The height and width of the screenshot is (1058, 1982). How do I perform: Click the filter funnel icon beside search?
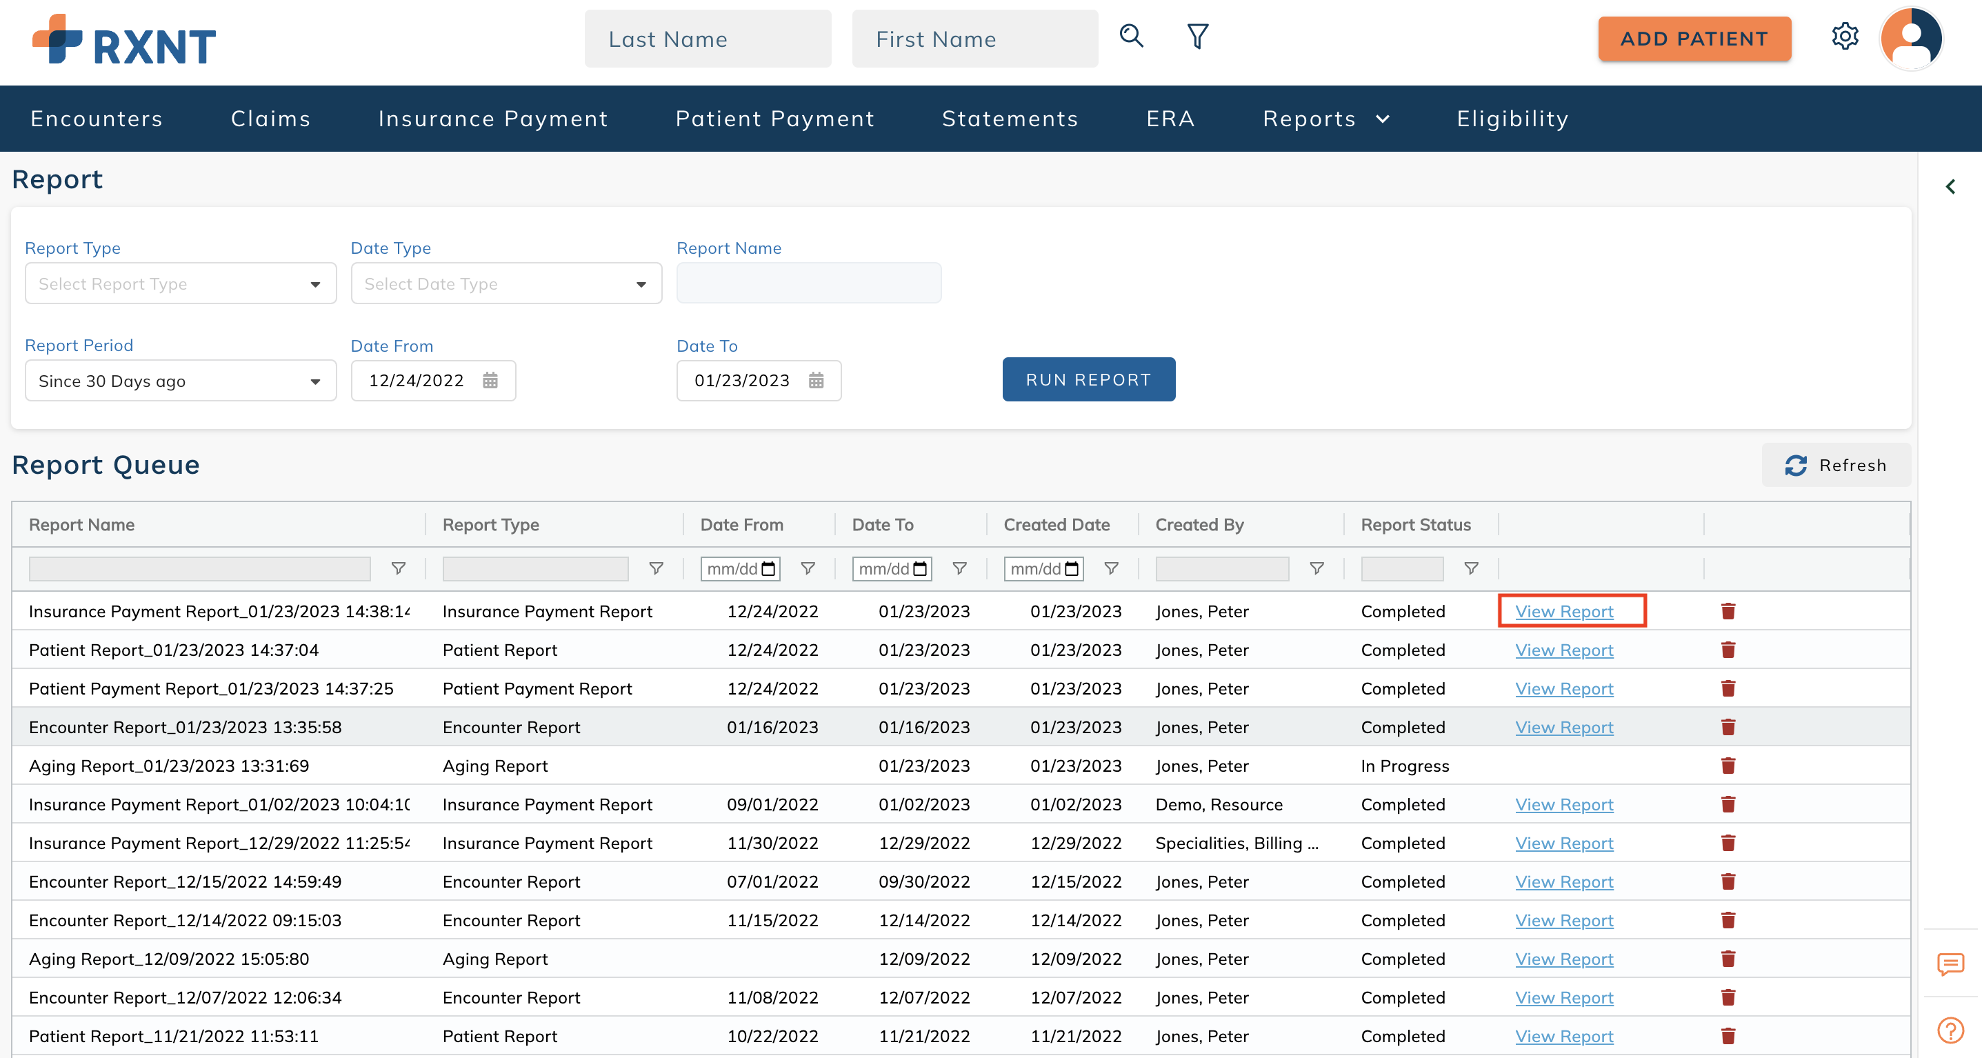pos(1197,35)
